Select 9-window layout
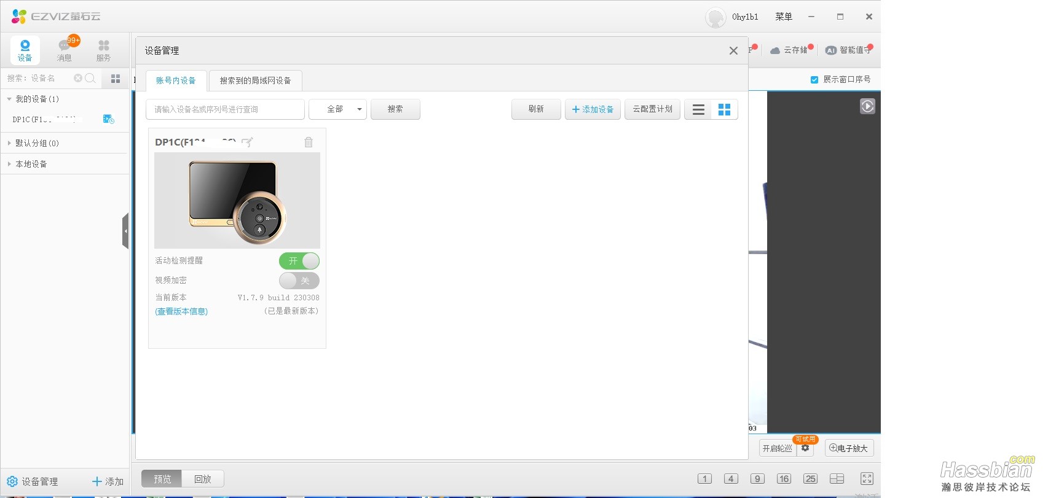This screenshot has width=1048, height=498. (757, 479)
